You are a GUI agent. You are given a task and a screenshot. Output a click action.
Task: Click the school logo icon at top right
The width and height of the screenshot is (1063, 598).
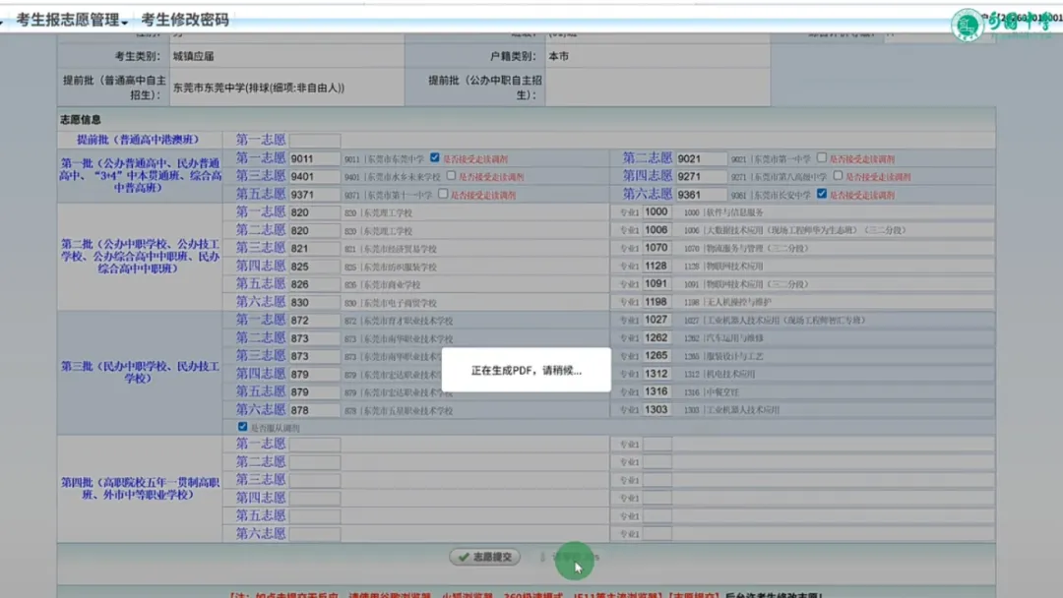tap(967, 25)
